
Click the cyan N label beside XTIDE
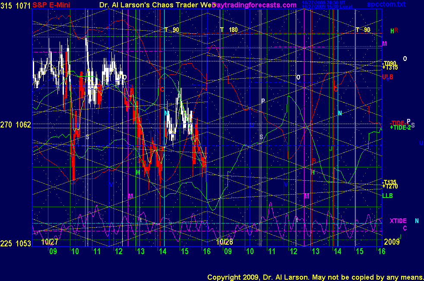[417, 221]
